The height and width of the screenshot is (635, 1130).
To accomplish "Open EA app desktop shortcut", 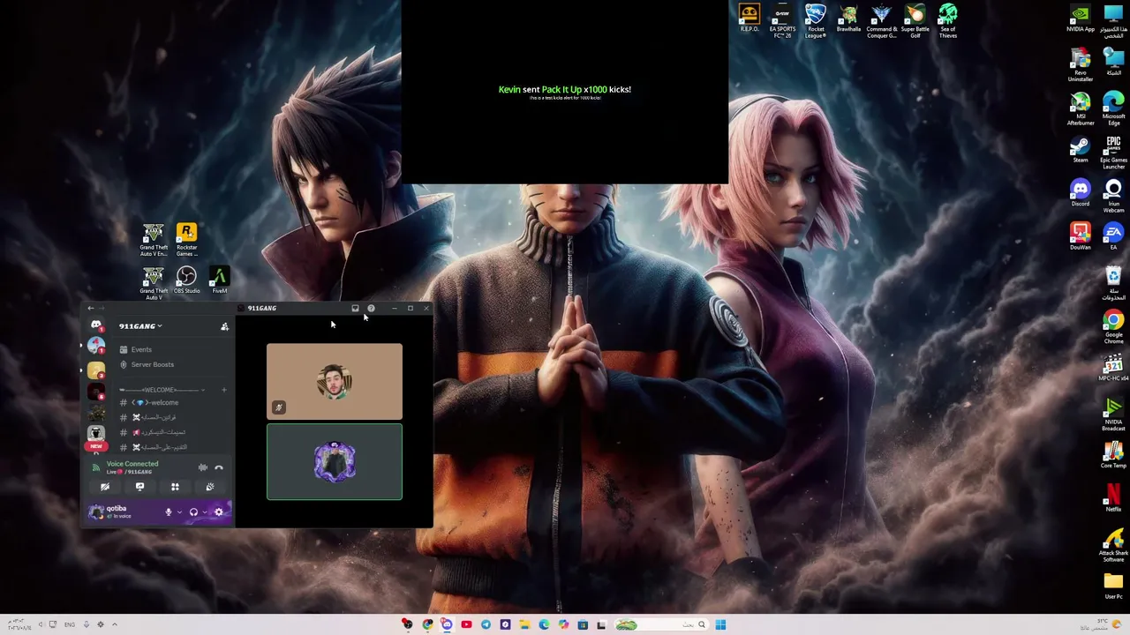I will [1113, 236].
